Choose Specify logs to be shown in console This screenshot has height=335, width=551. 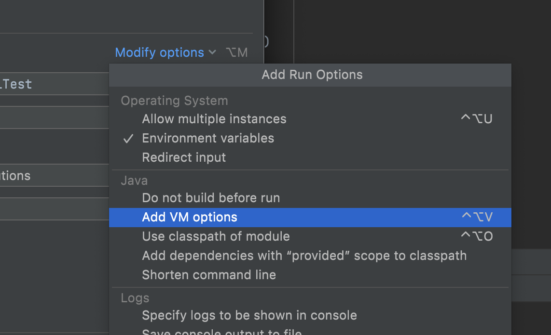pos(310,315)
